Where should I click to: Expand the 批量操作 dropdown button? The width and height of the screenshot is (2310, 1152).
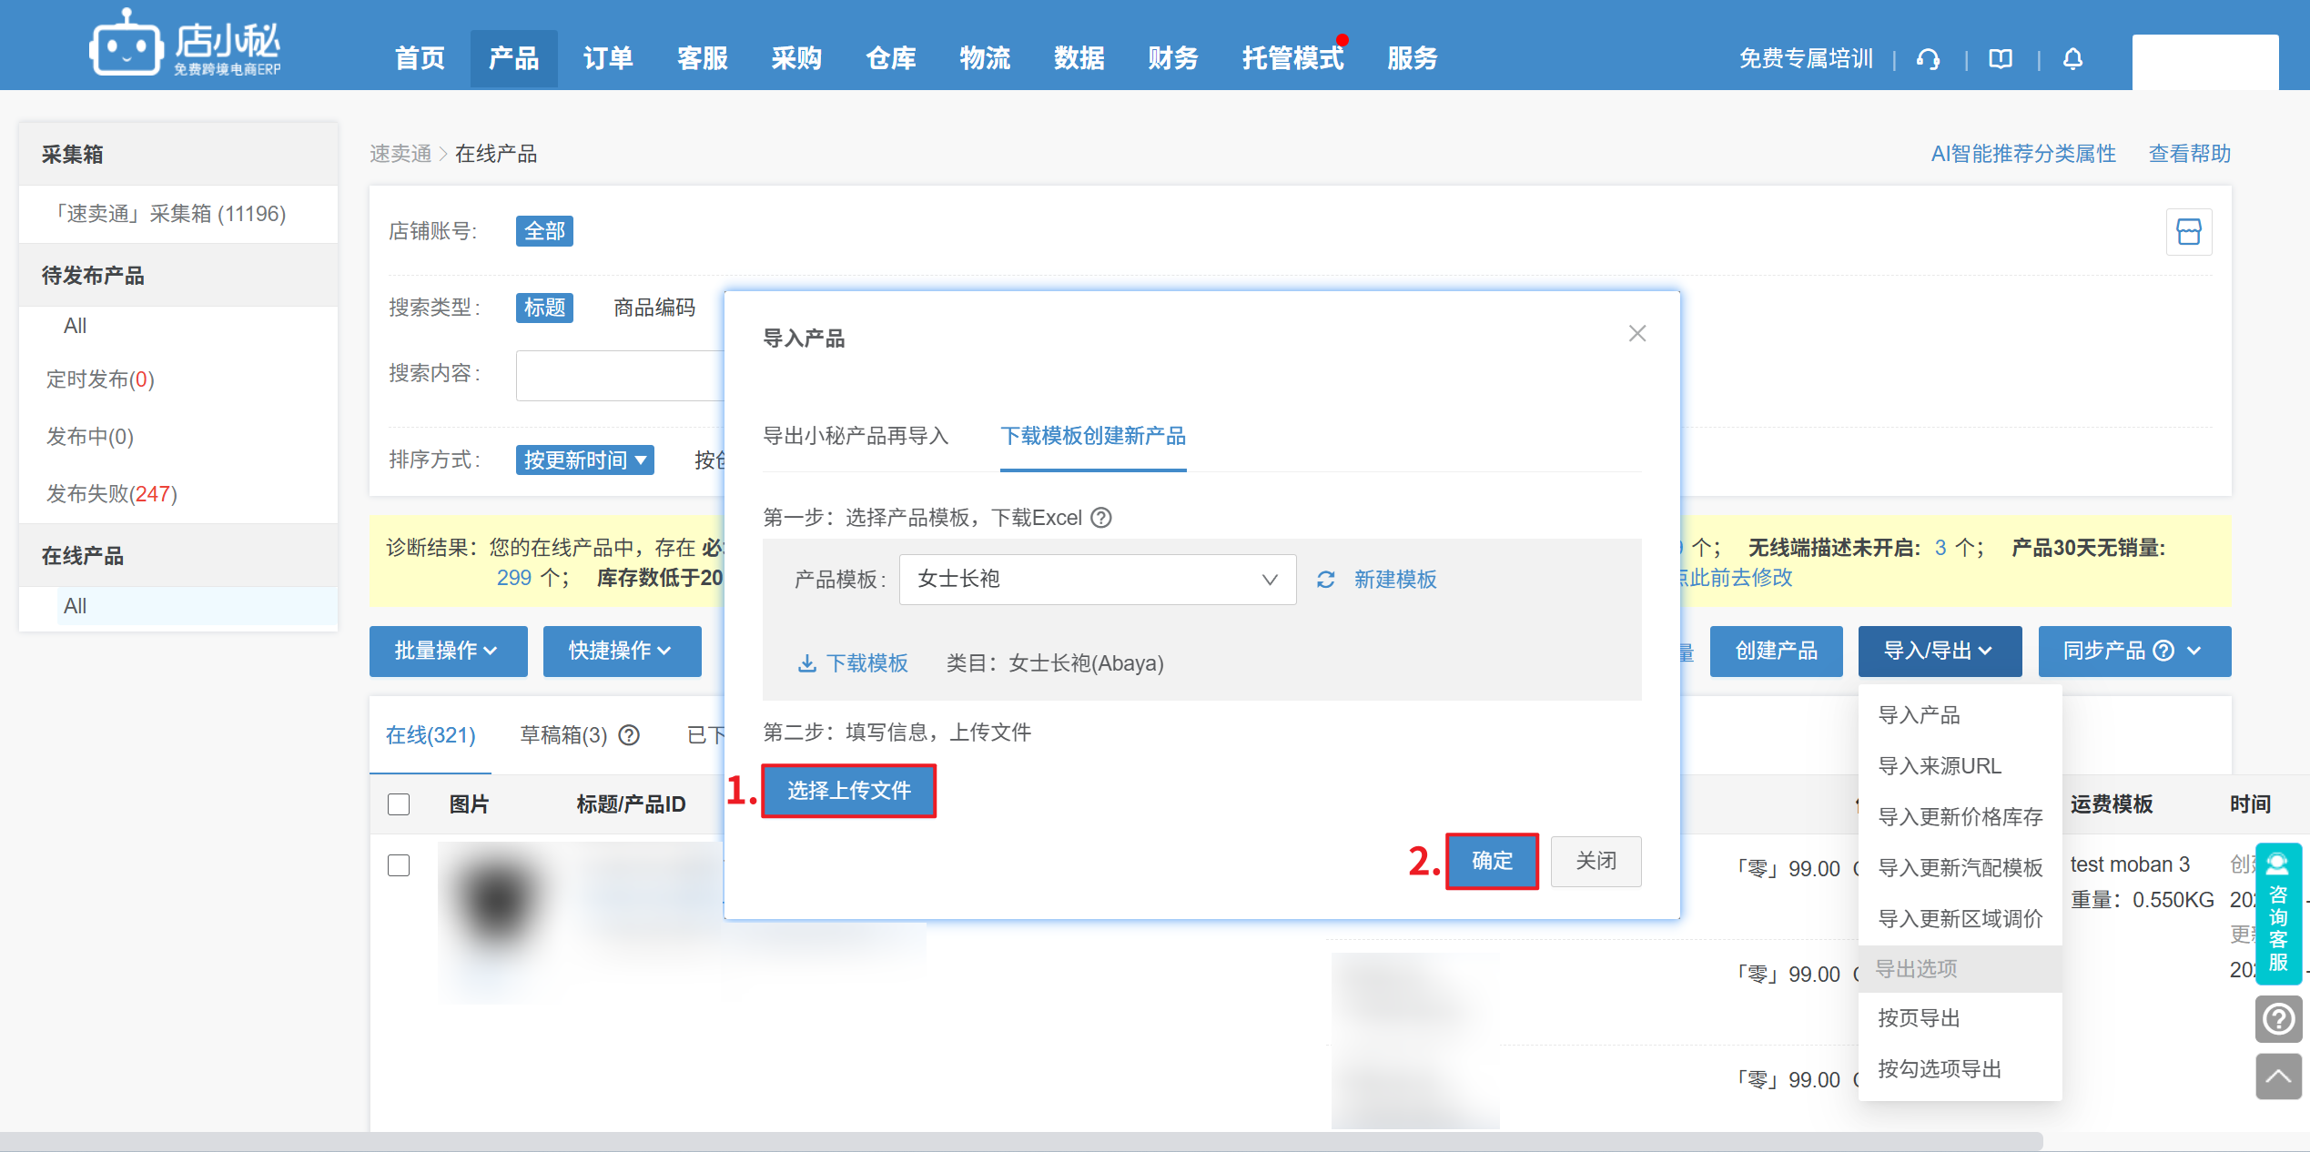[448, 651]
